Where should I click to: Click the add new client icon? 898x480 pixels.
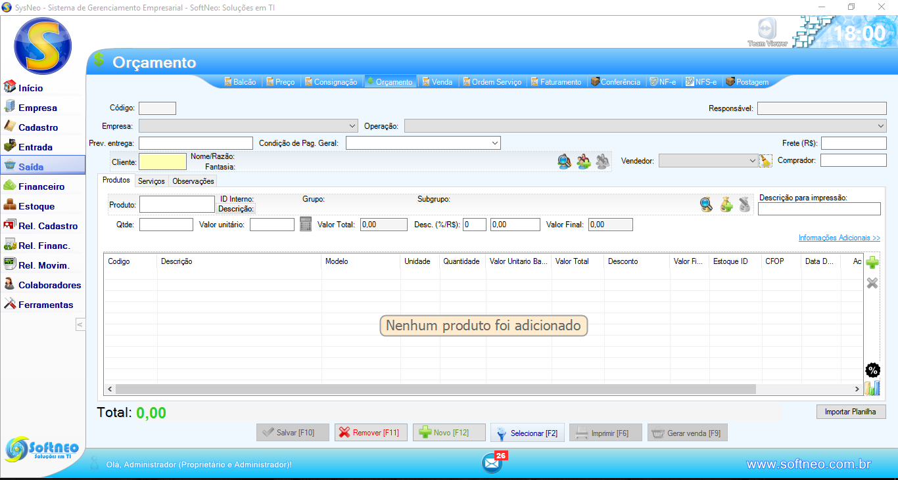click(583, 162)
